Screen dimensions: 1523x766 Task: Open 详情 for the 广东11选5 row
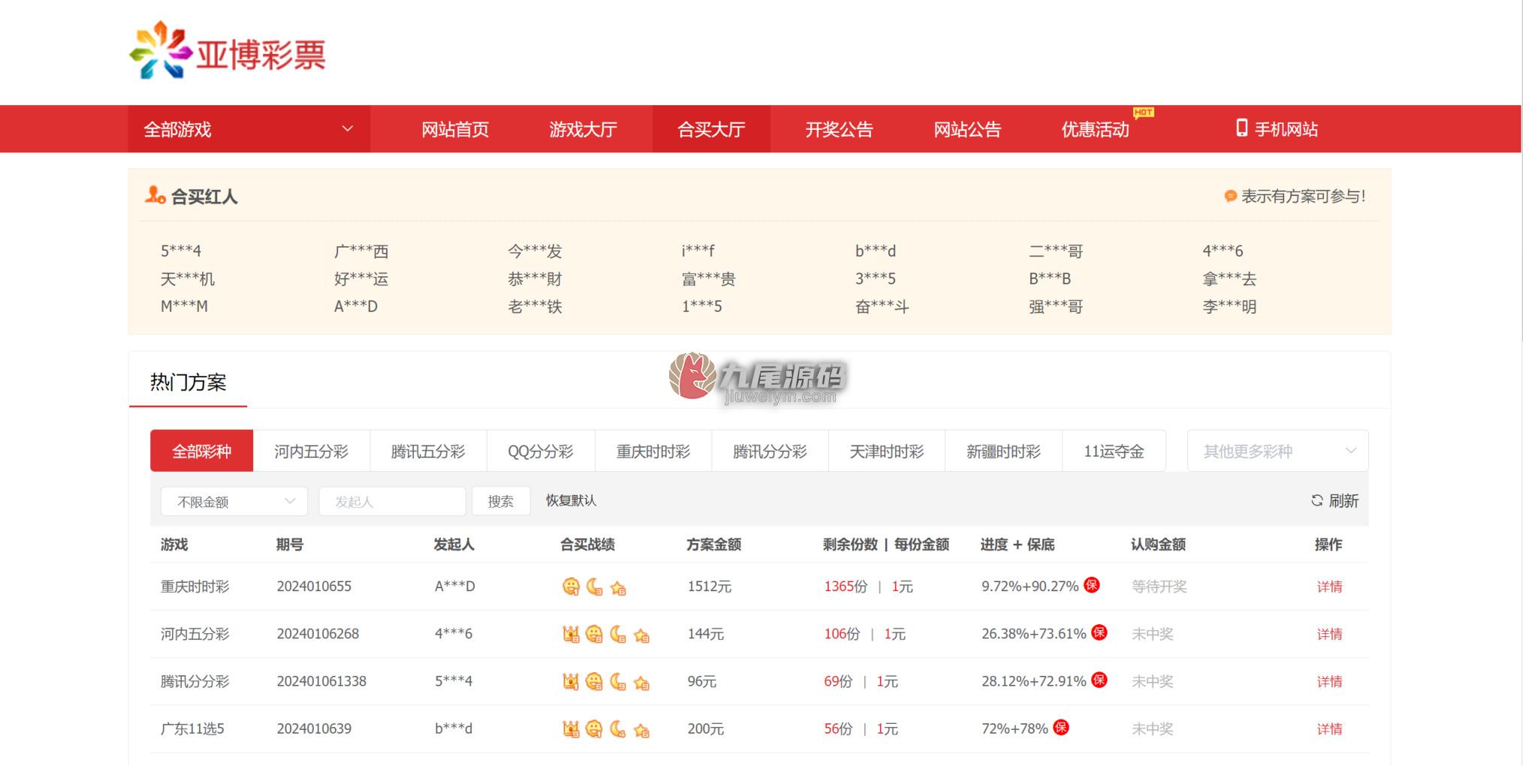(x=1329, y=728)
